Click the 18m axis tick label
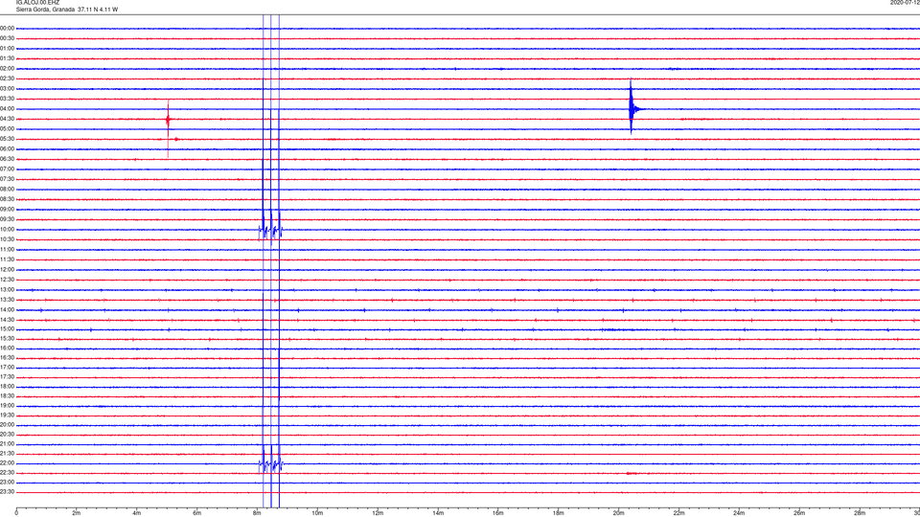 (x=559, y=513)
